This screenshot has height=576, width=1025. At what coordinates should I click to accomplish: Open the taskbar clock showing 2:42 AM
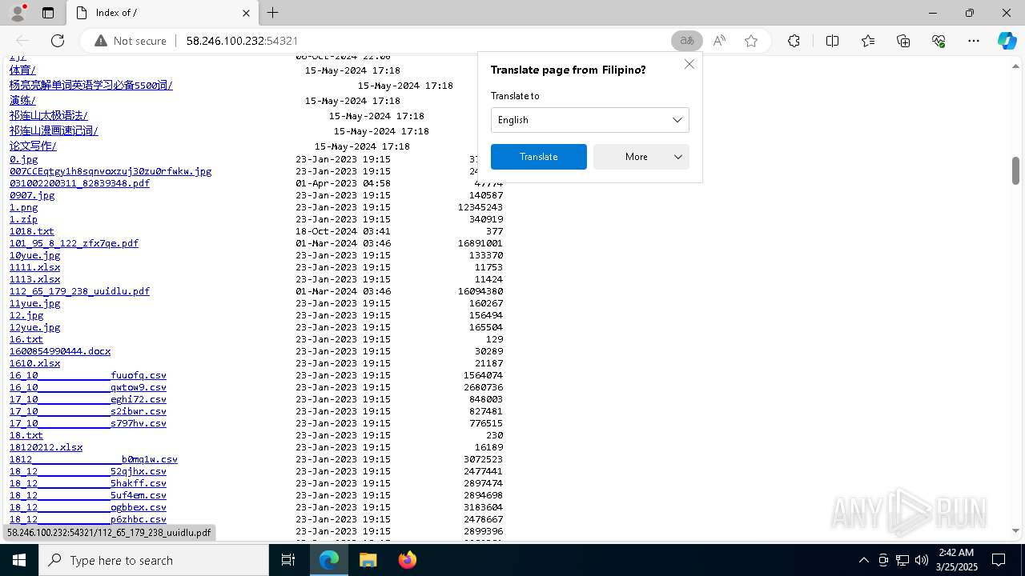click(x=955, y=560)
